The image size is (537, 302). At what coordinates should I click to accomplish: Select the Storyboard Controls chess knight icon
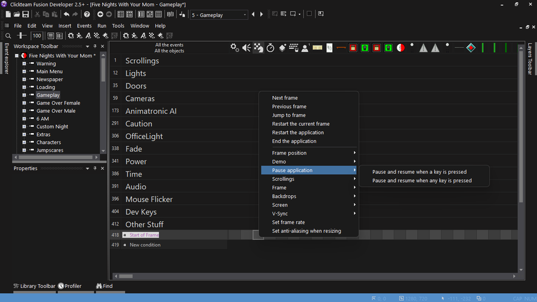pyautogui.click(x=258, y=48)
